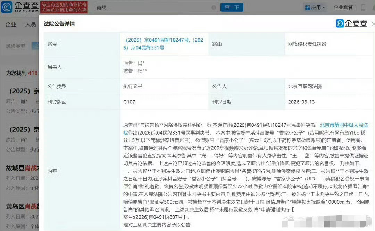Click the defendant text 被告: 杨**
The image size is (375, 231).
point(135,71)
